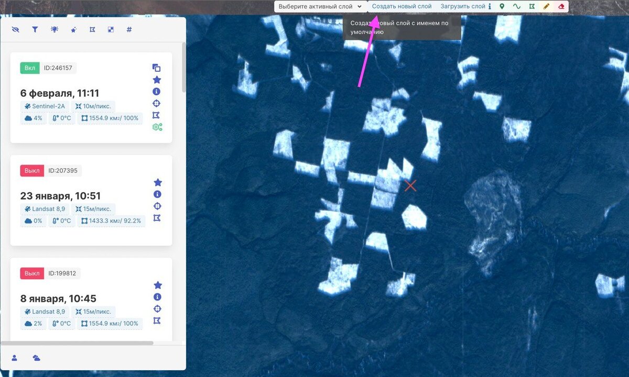Open green gear settings for ID:246157
The width and height of the screenshot is (629, 377).
click(157, 127)
